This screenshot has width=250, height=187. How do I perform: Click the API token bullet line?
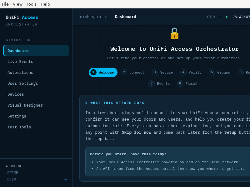point(170,169)
